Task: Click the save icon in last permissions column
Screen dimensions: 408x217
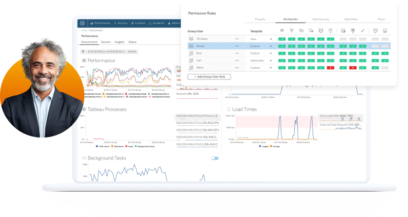Action: [385, 31]
